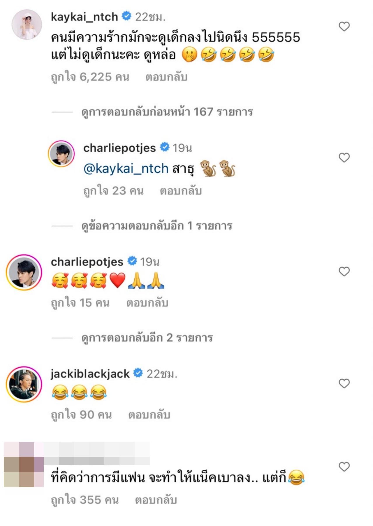Tap charliepotjes' avatar on the emoji comment
Image resolution: width=373 pixels, height=526 pixels.
(x=24, y=272)
